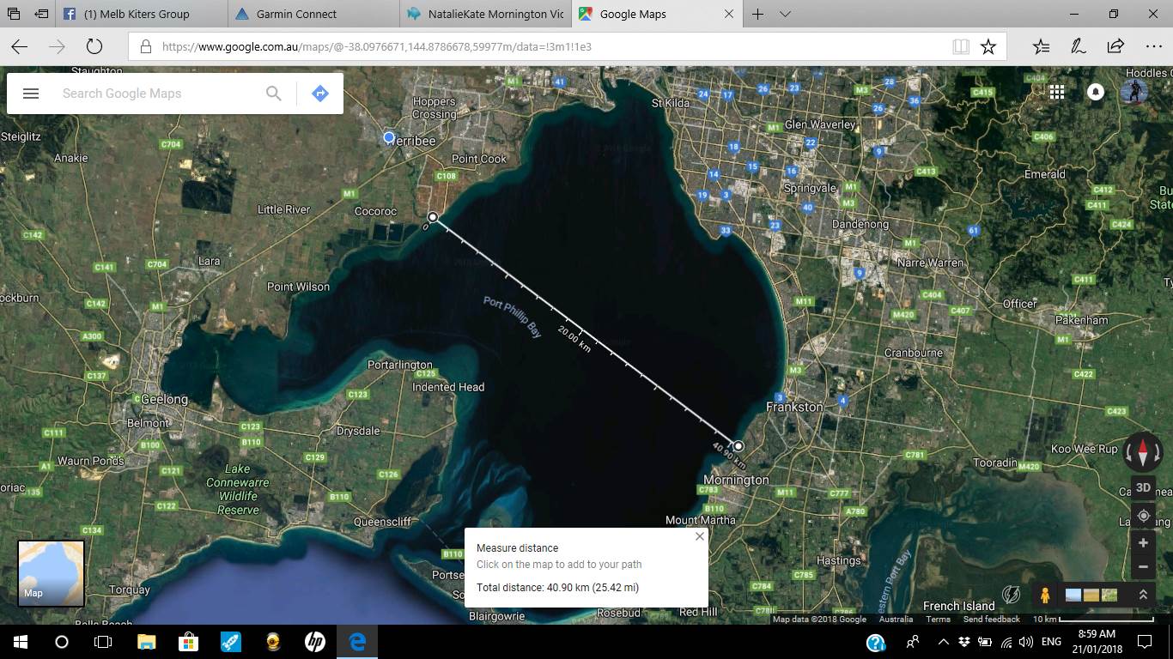Open the Google apps grid
The height and width of the screenshot is (659, 1173).
click(1056, 93)
